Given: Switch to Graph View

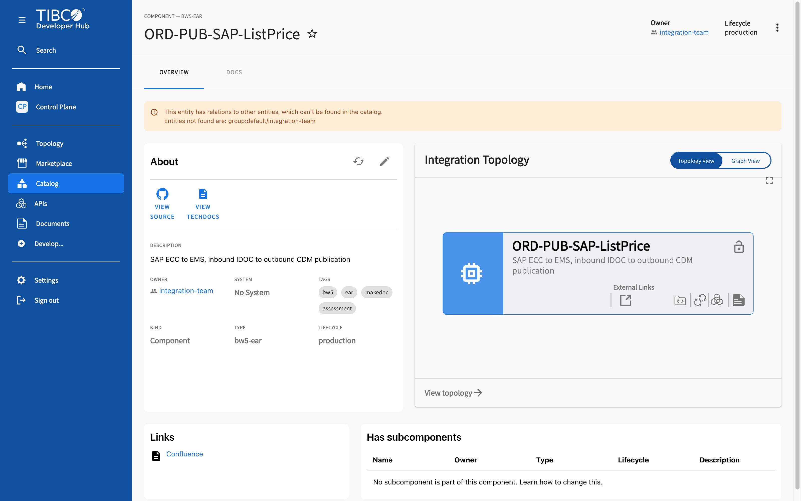Looking at the screenshot, I should (x=745, y=161).
